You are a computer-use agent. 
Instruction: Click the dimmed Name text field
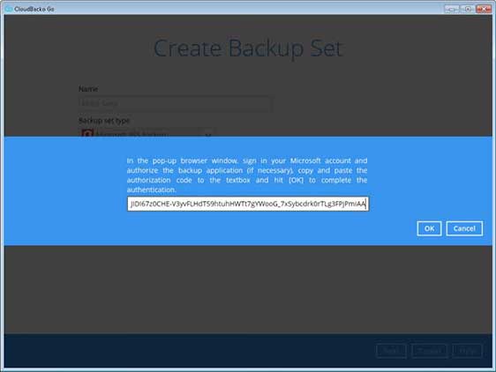pyautogui.click(x=175, y=103)
